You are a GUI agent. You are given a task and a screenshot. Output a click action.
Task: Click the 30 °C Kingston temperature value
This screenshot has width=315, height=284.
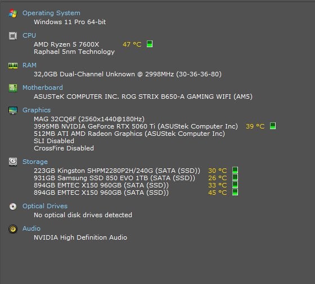tap(217, 171)
